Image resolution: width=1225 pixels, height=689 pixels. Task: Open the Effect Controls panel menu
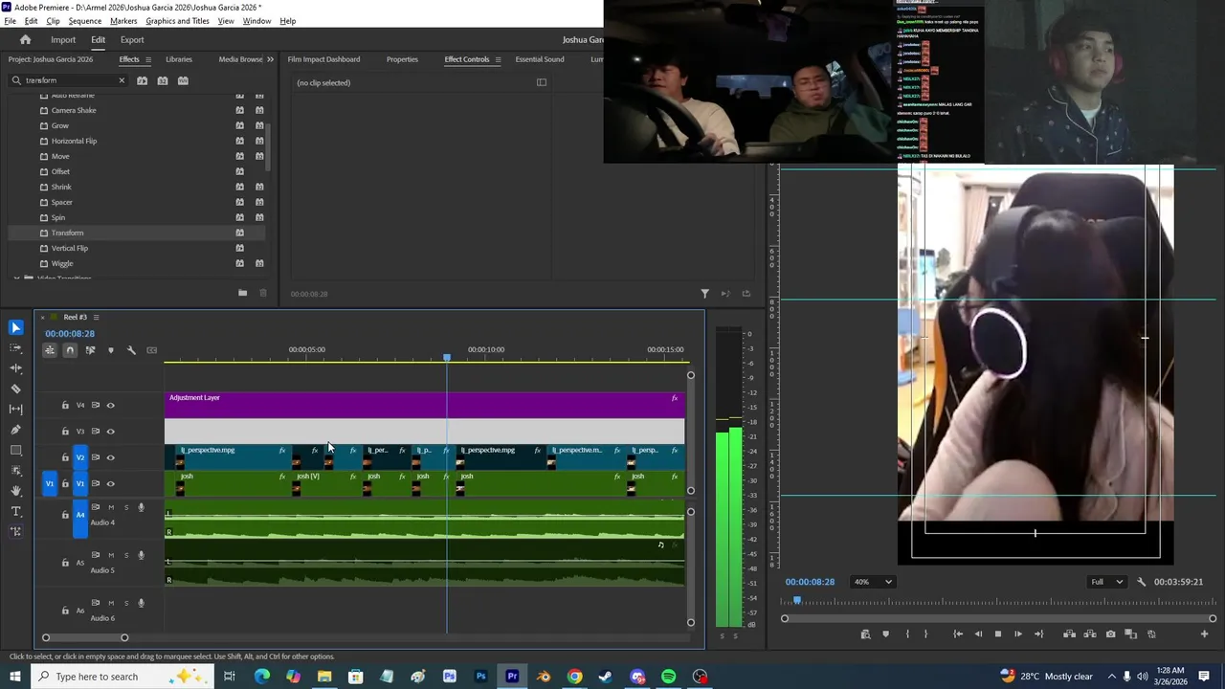pyautogui.click(x=498, y=59)
